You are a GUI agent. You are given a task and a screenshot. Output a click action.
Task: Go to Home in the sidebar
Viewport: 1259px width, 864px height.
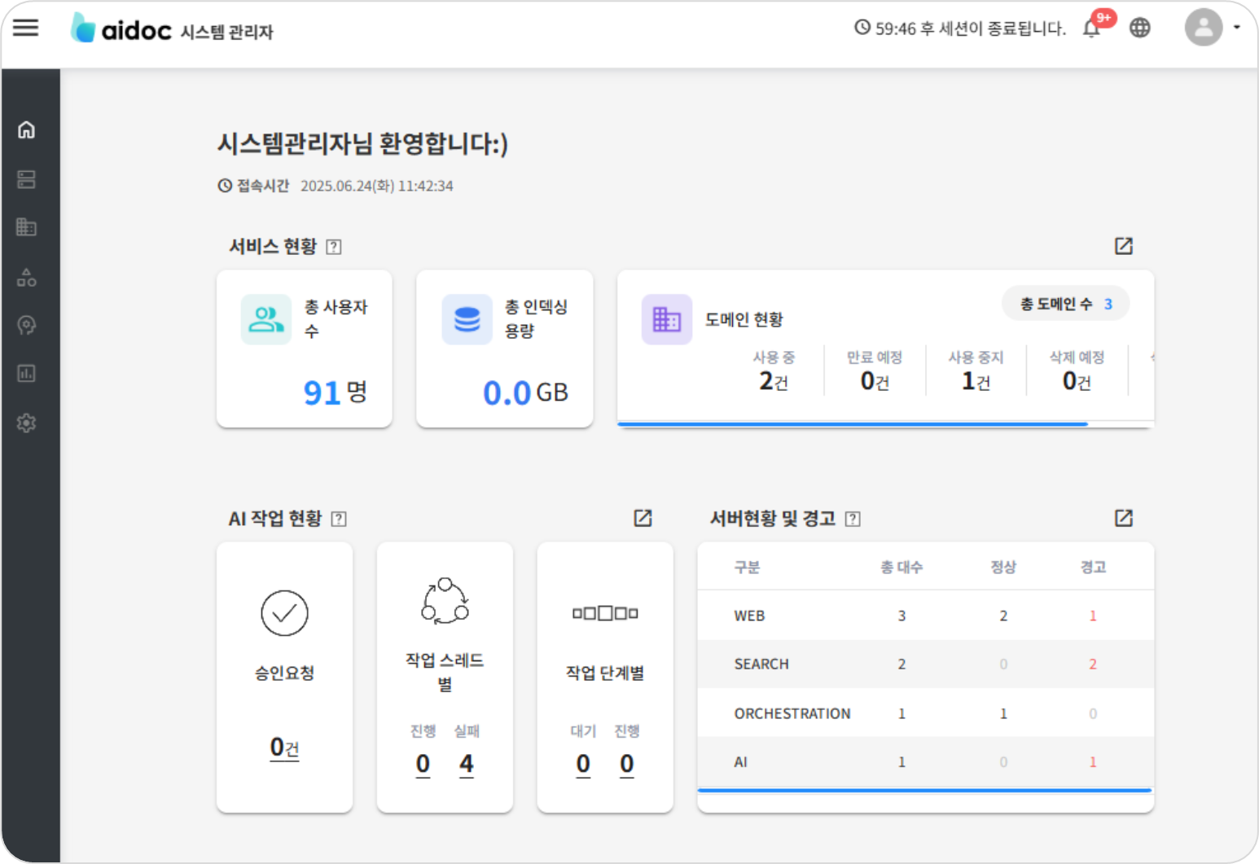27,130
